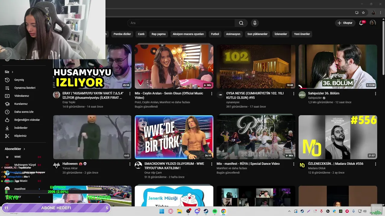Play the #556 Madara Olduk thumbnail

(338, 137)
